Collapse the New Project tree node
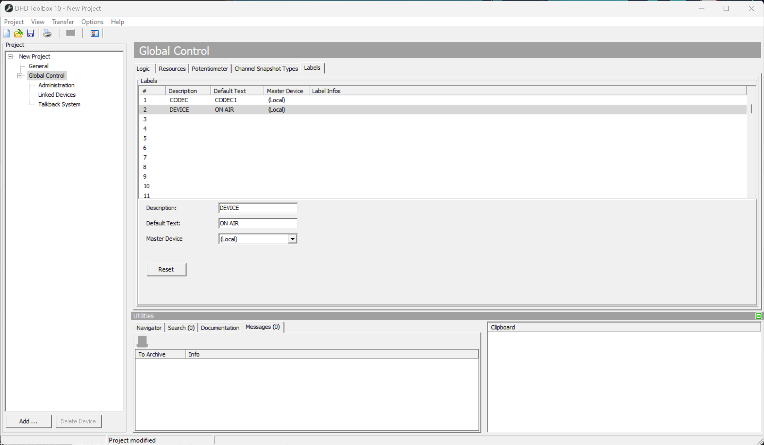Screen dimensions: 764x445 click(10, 56)
